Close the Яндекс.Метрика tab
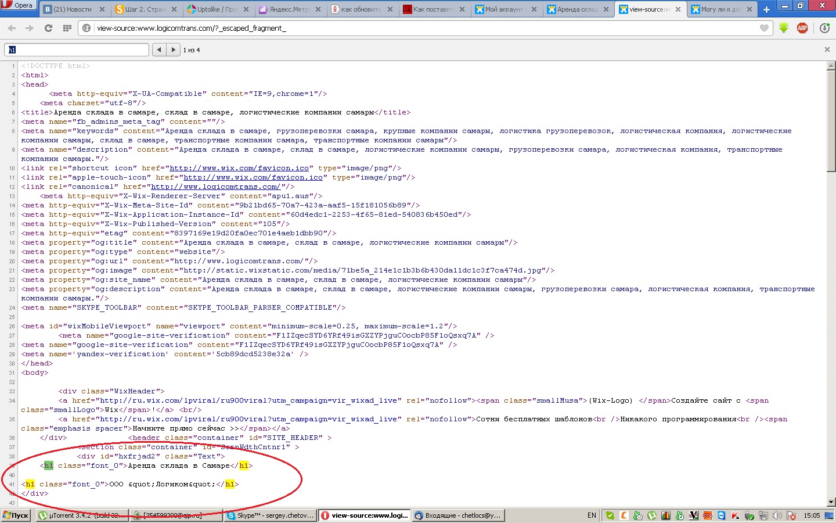The width and height of the screenshot is (836, 523). coord(318,9)
